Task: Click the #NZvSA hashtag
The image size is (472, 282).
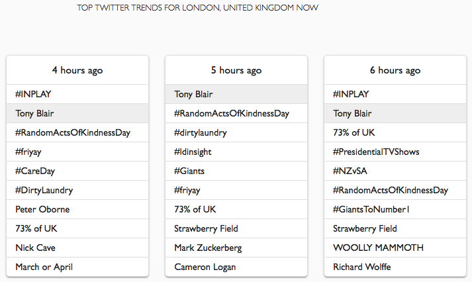Action: [350, 171]
